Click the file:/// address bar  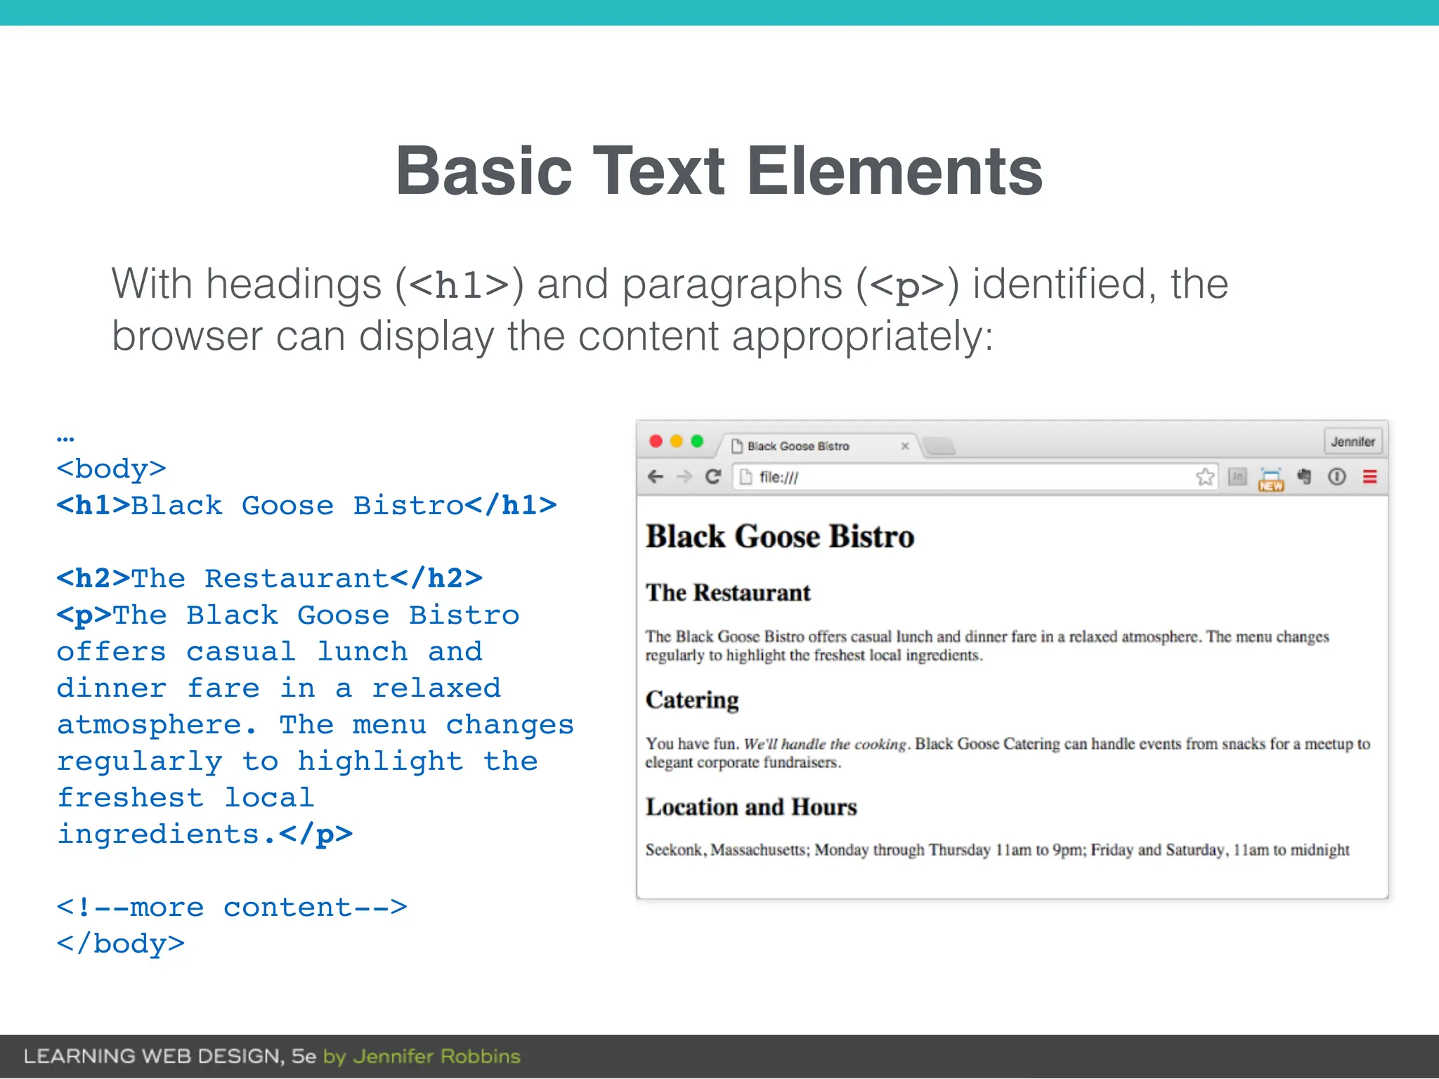975,477
